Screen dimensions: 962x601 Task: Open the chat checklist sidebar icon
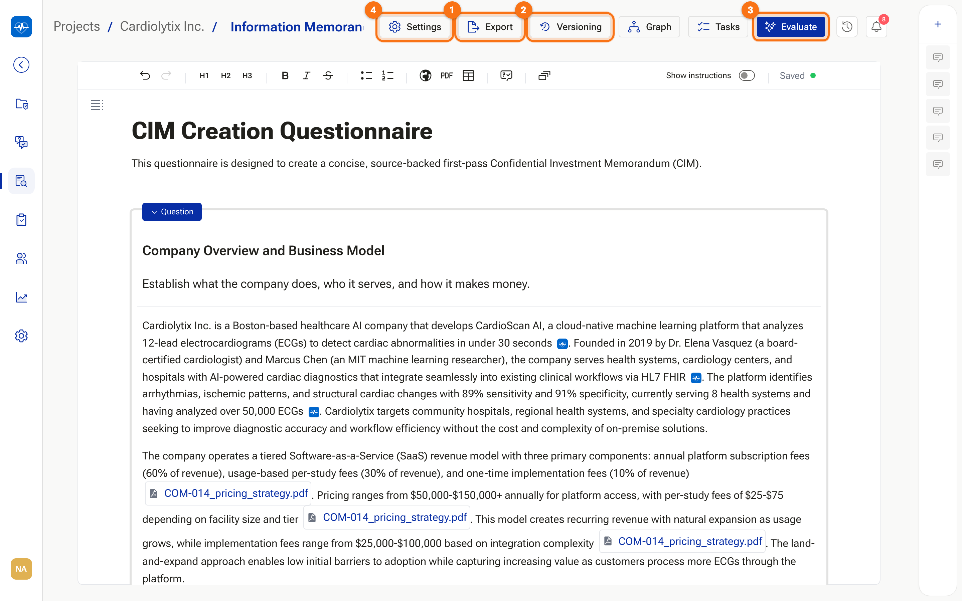click(x=21, y=142)
